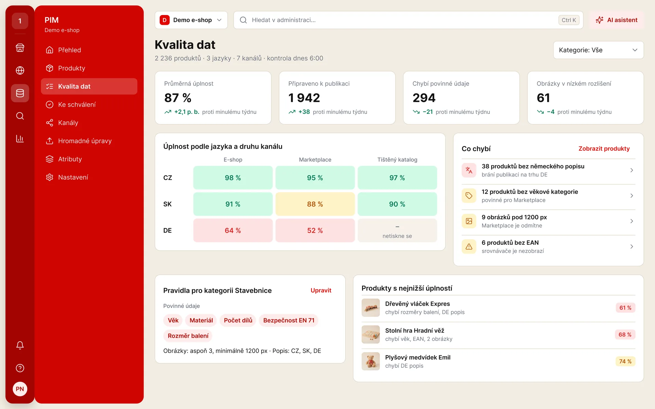The image size is (655, 409).
Task: Click the magnifier icon in the left rail
Action: click(20, 116)
